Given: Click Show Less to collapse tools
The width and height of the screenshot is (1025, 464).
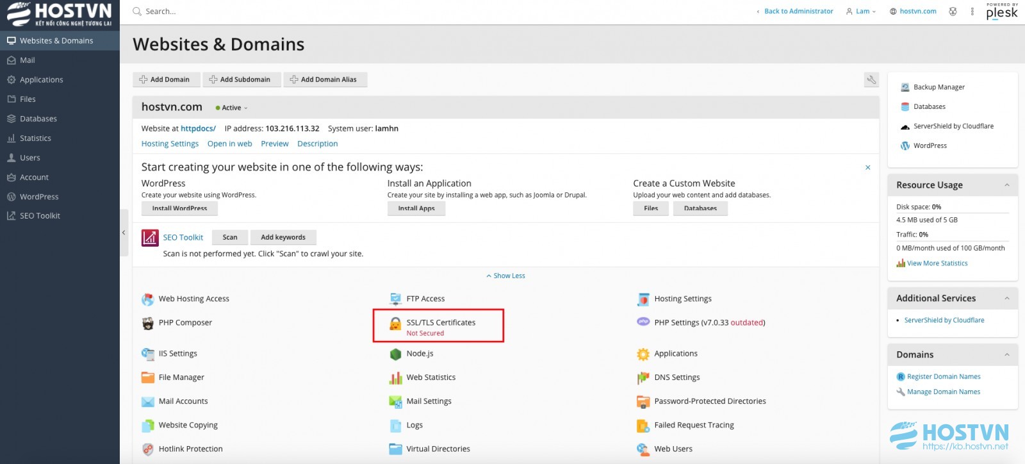Looking at the screenshot, I should (x=505, y=276).
